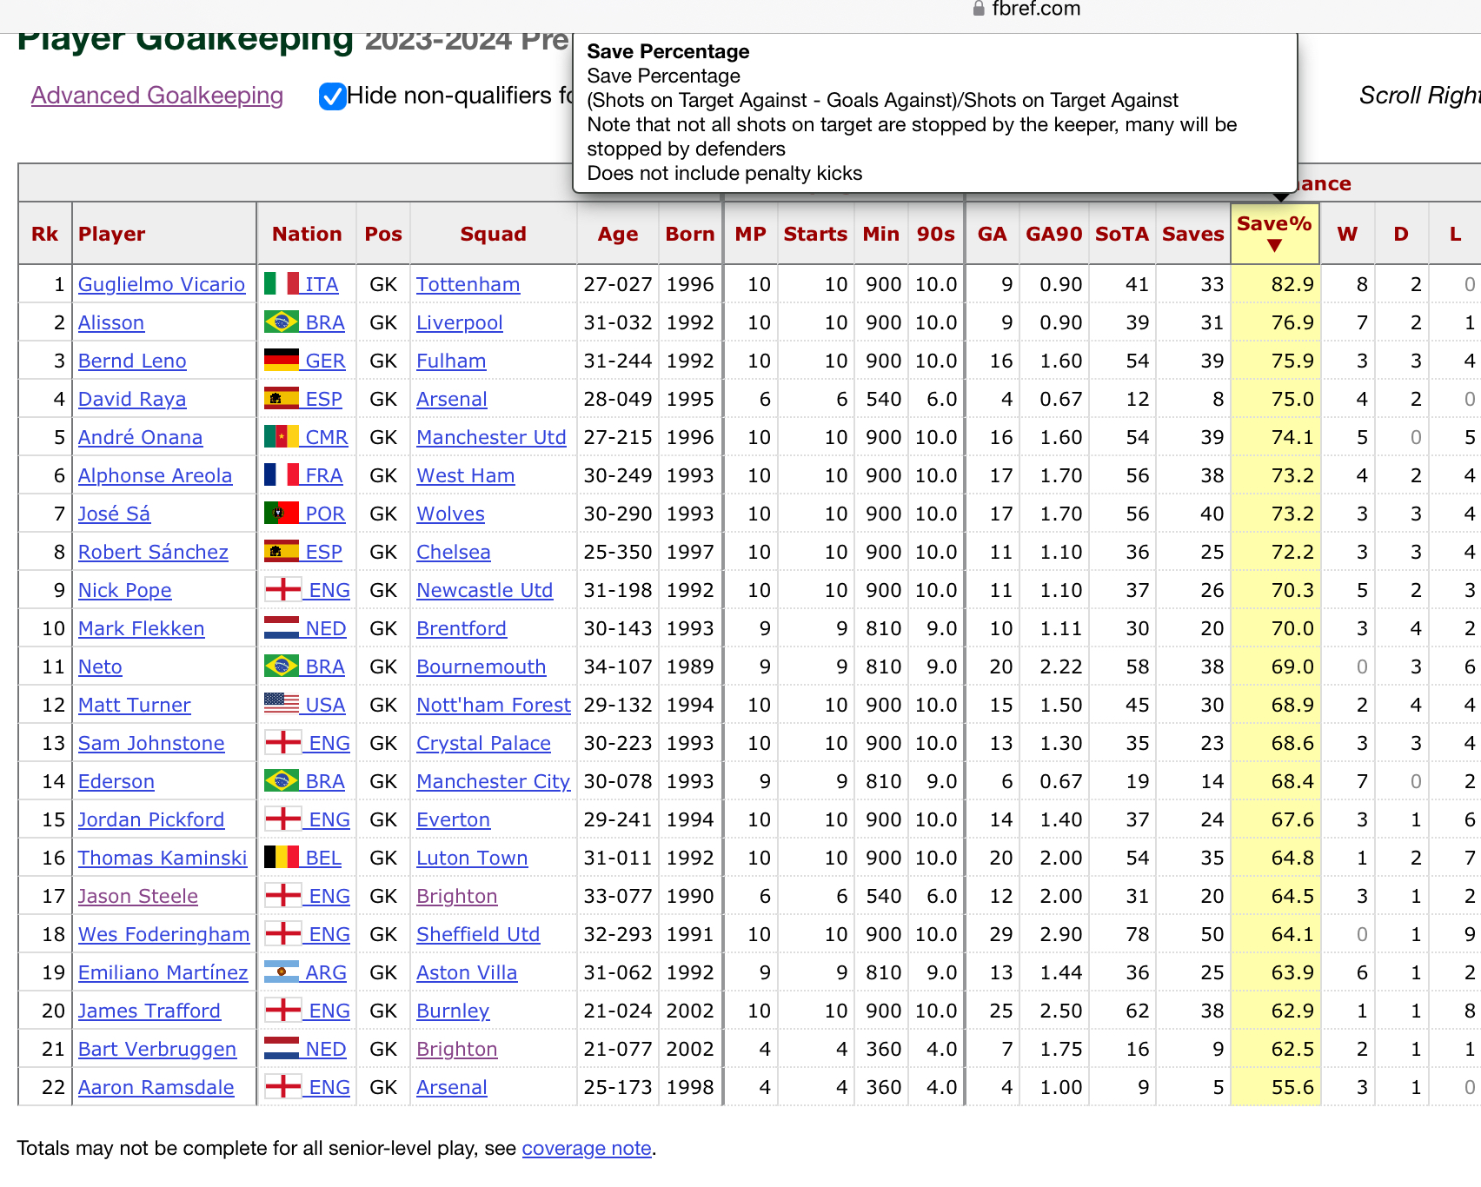Sort by the Squad column header
The image size is (1481, 1187).
[493, 234]
